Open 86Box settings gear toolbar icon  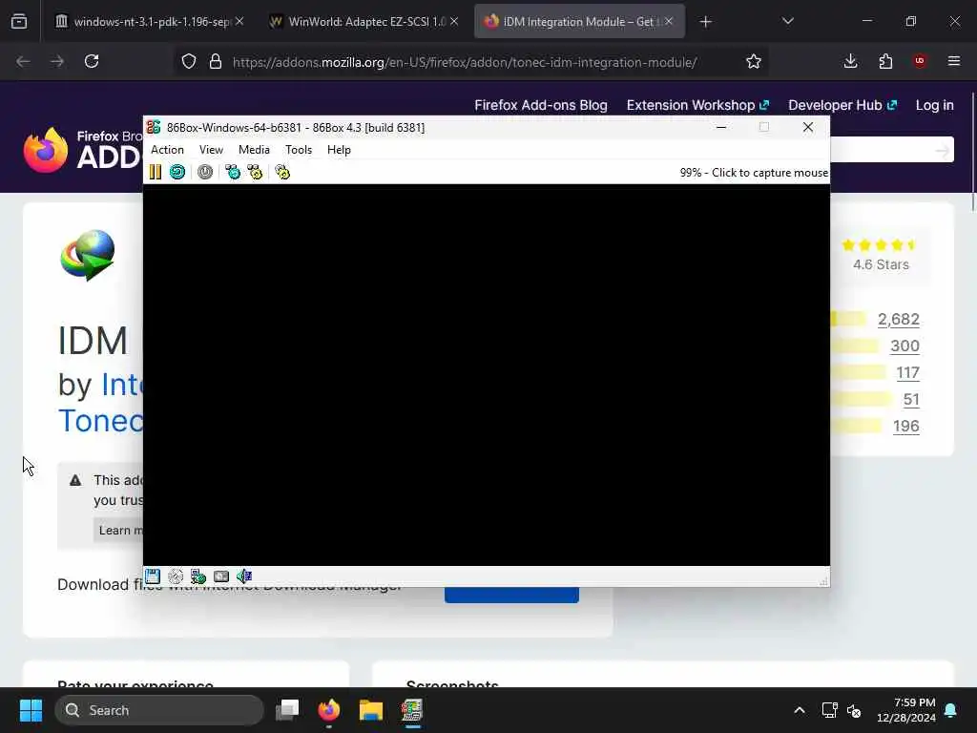coord(282,172)
